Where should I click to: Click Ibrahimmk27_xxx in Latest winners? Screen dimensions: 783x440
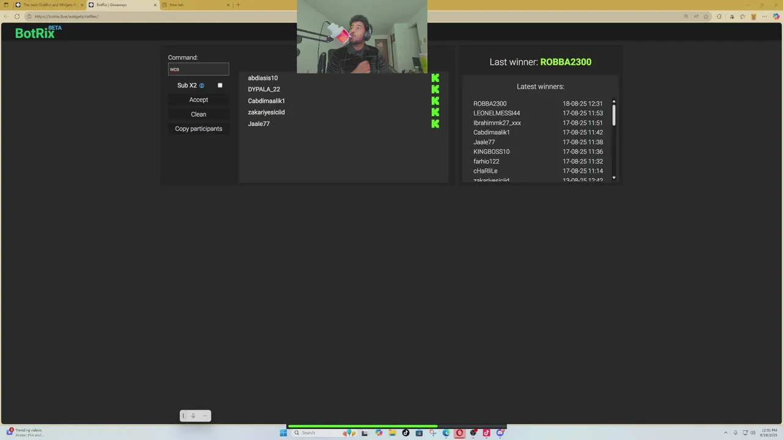coord(497,123)
